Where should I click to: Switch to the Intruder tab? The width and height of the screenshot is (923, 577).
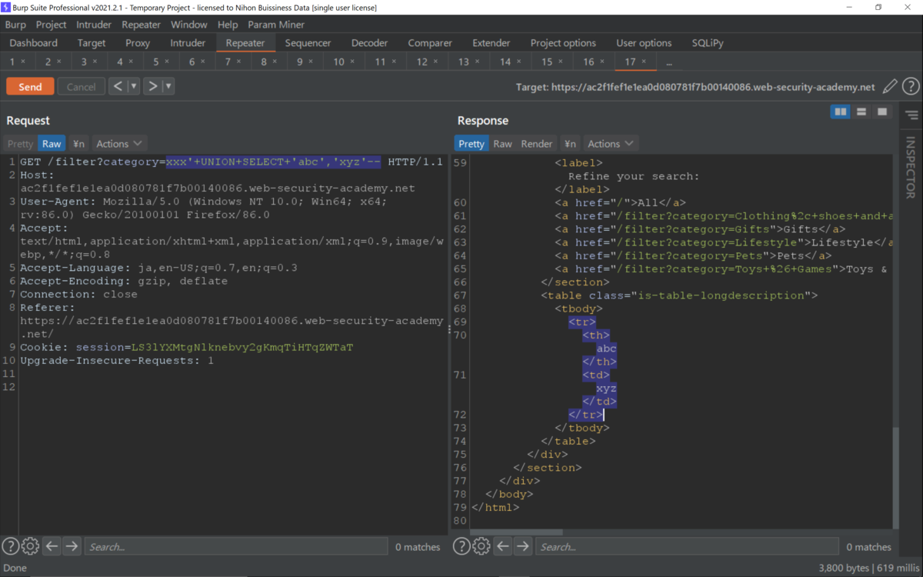tap(188, 43)
